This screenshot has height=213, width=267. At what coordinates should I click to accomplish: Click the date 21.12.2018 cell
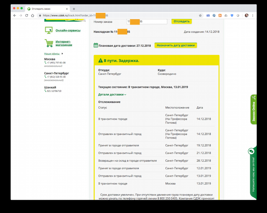tap(204, 153)
